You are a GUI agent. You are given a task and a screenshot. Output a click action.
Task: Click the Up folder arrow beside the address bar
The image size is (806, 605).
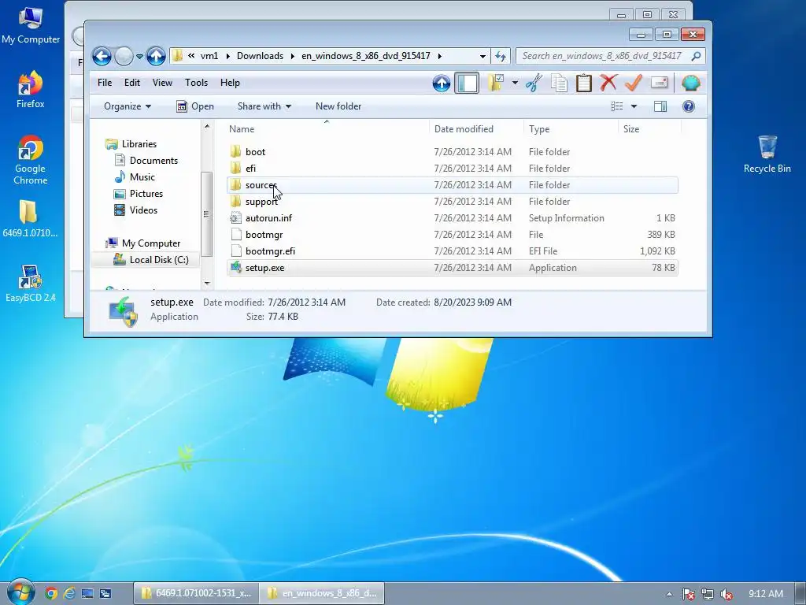click(157, 56)
